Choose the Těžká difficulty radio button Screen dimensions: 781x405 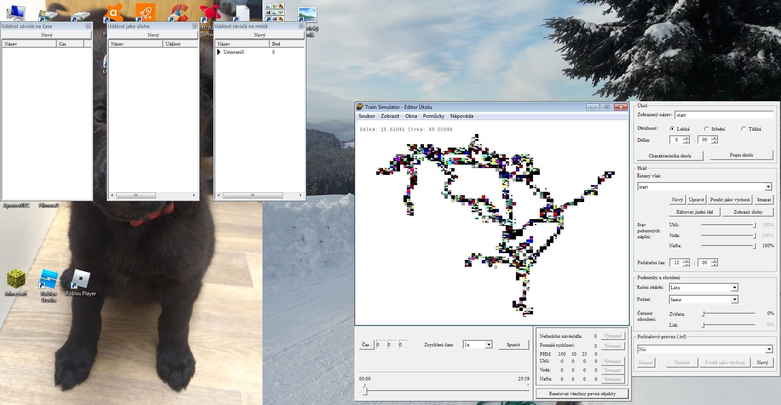tap(744, 129)
